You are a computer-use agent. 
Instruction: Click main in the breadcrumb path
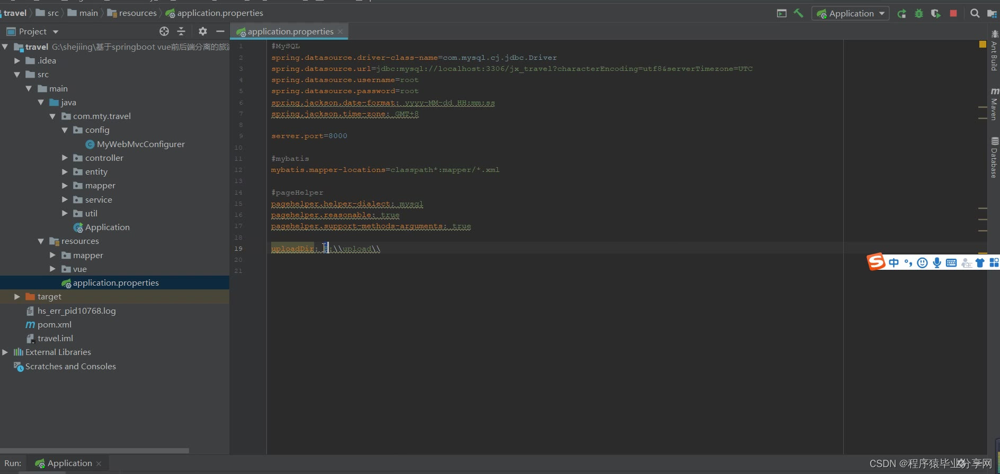pos(83,13)
